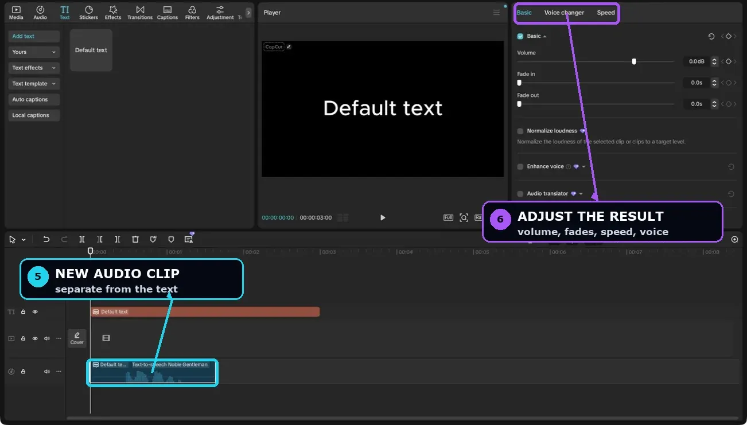
Task: Open the Transitions panel
Action: [140, 13]
